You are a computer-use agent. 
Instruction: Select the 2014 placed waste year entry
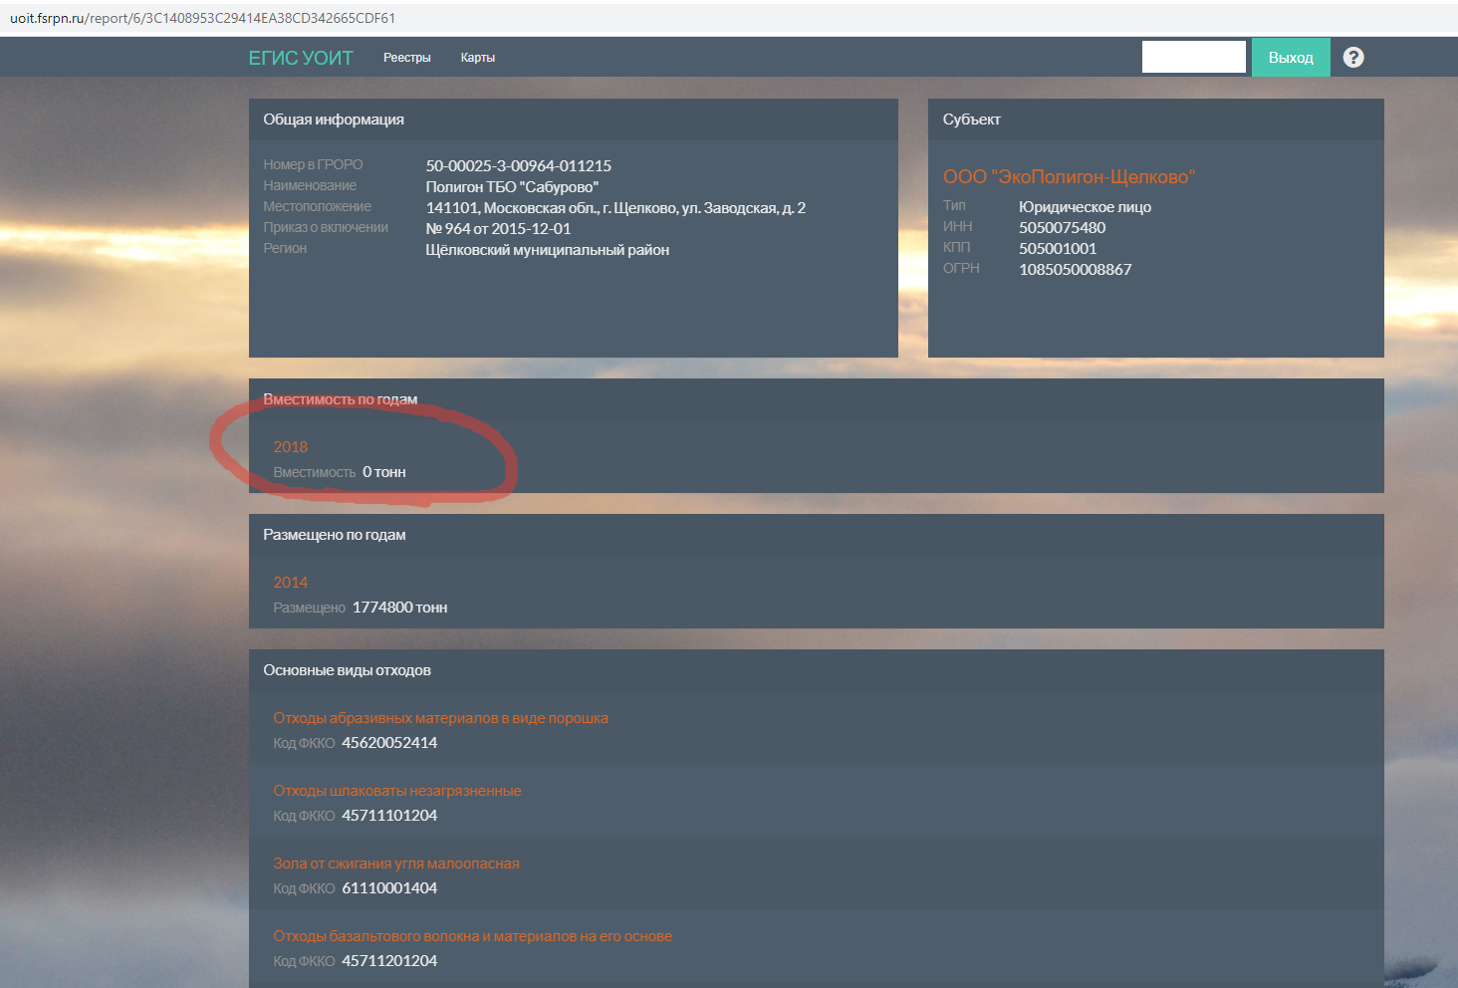point(291,583)
